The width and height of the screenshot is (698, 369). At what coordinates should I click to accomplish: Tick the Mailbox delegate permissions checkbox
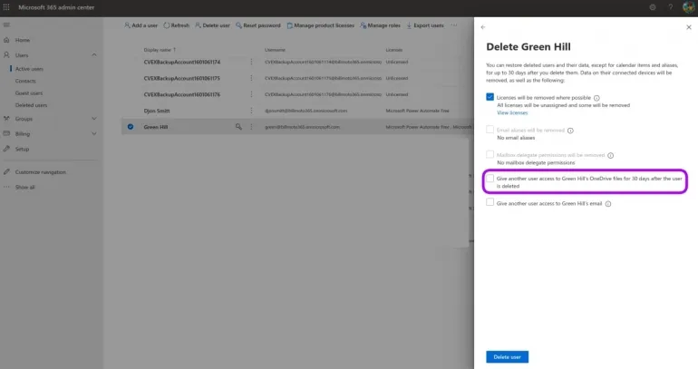pos(490,154)
